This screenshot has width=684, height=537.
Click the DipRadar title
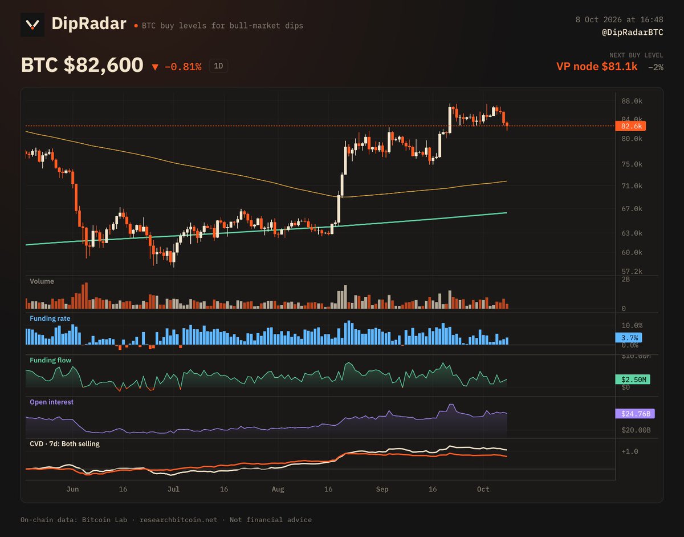point(88,24)
